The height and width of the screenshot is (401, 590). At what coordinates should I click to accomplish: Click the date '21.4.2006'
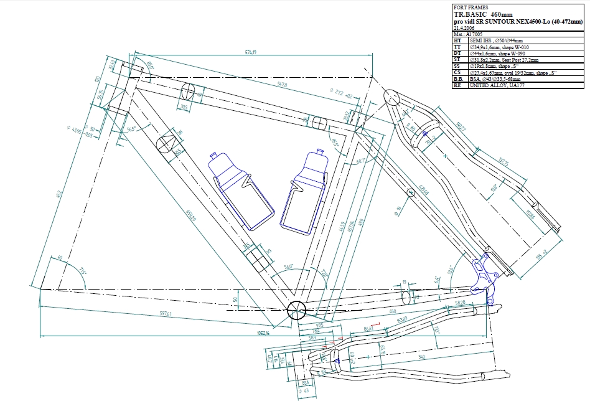(464, 28)
